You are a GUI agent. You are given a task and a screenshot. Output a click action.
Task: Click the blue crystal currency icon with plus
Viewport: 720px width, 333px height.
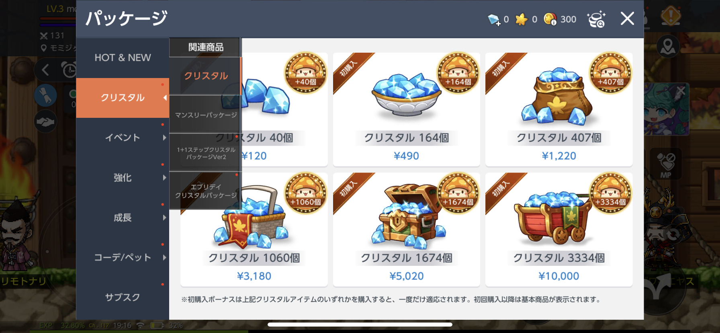[494, 19]
